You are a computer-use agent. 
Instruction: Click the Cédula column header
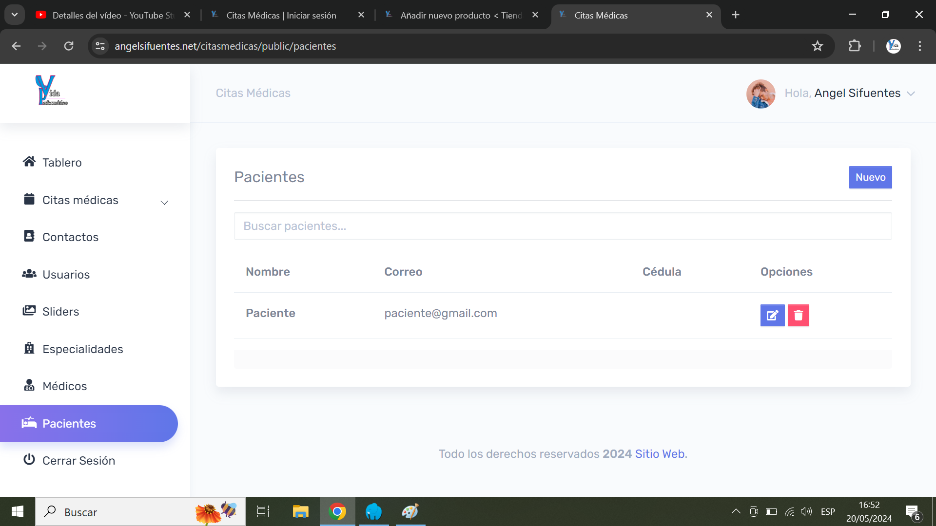coord(662,272)
